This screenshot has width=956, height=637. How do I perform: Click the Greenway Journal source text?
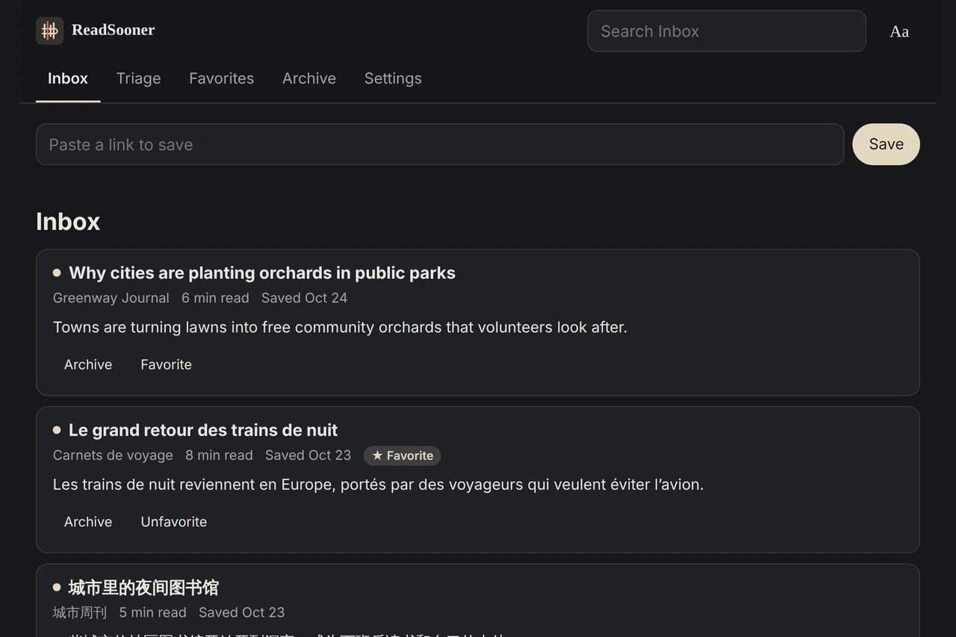click(111, 298)
